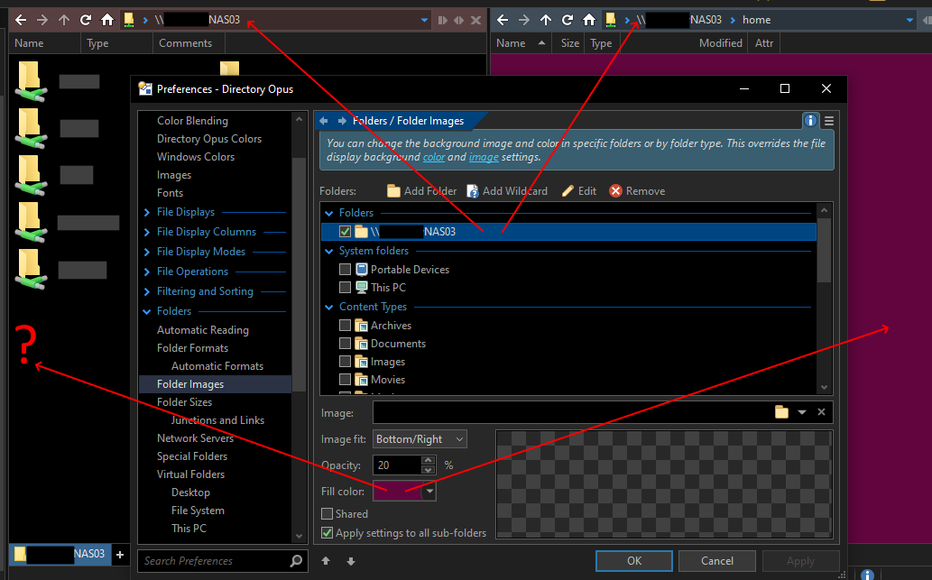Refresh the right file display

(567, 20)
